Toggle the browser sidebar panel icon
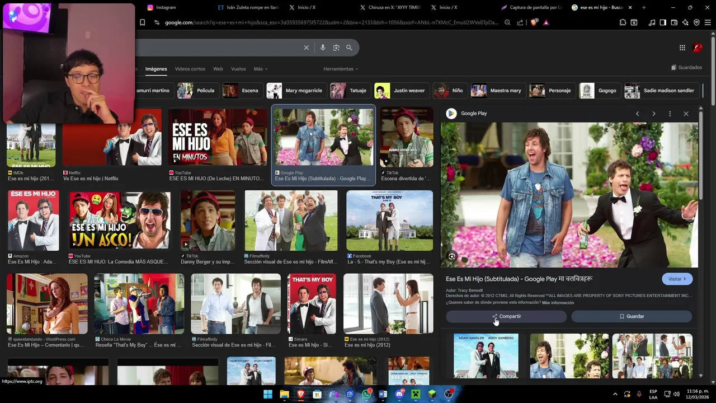Image resolution: width=716 pixels, height=403 pixels. [663, 22]
